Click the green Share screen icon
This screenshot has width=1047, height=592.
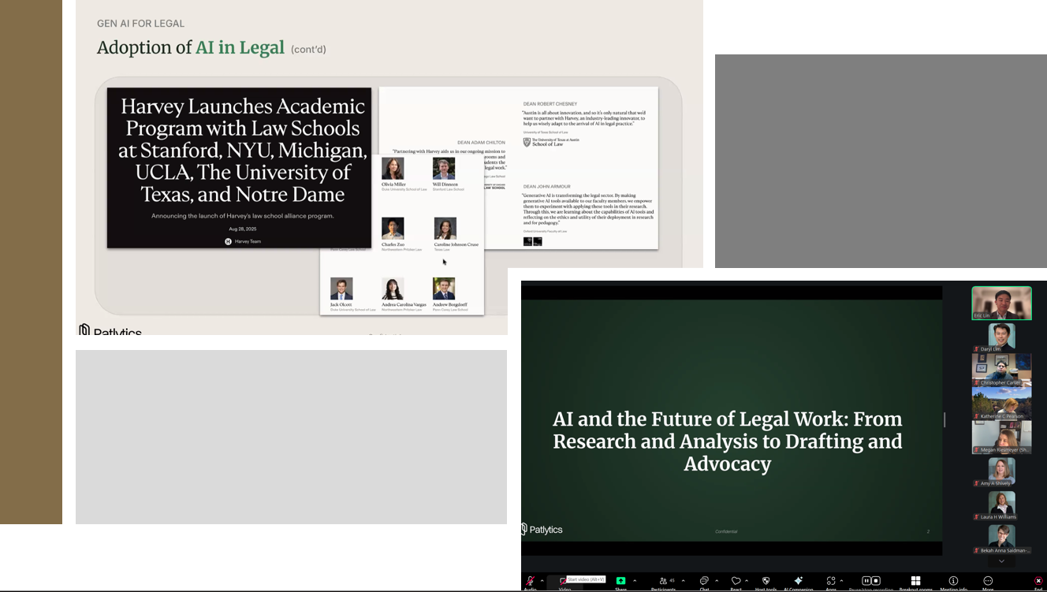pos(621,581)
